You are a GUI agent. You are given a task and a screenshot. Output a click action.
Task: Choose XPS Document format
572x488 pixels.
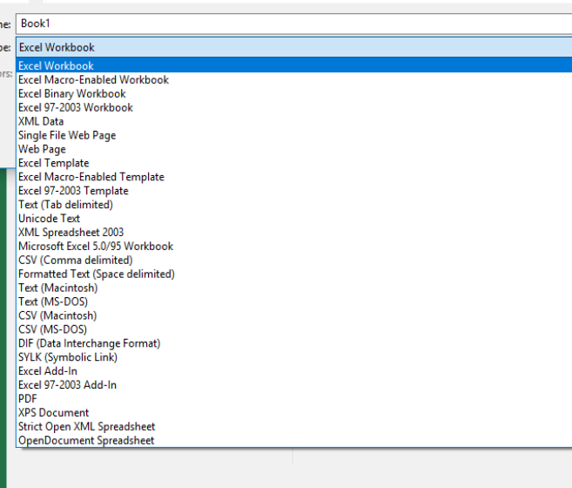(294, 413)
